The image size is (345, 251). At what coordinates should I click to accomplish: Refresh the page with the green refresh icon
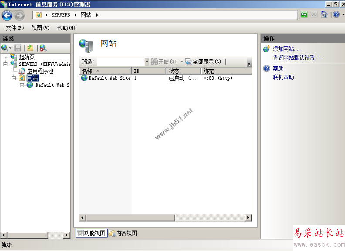point(304,15)
